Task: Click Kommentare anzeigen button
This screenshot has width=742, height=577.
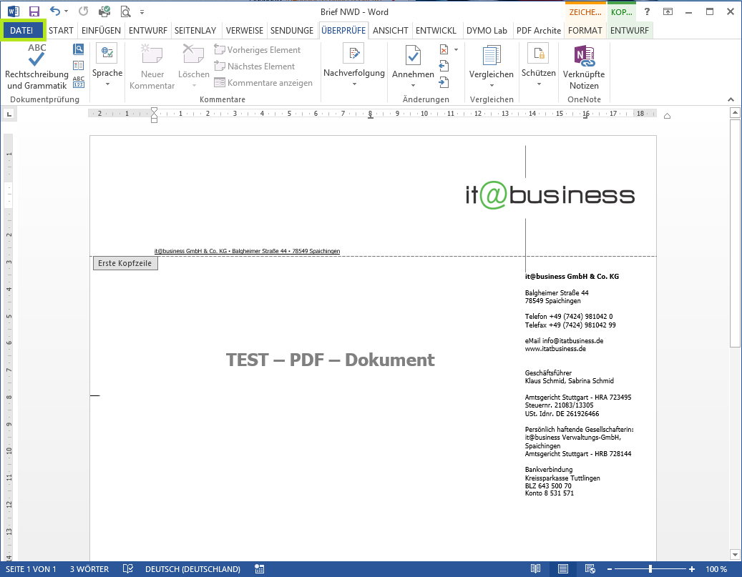Action: (263, 83)
